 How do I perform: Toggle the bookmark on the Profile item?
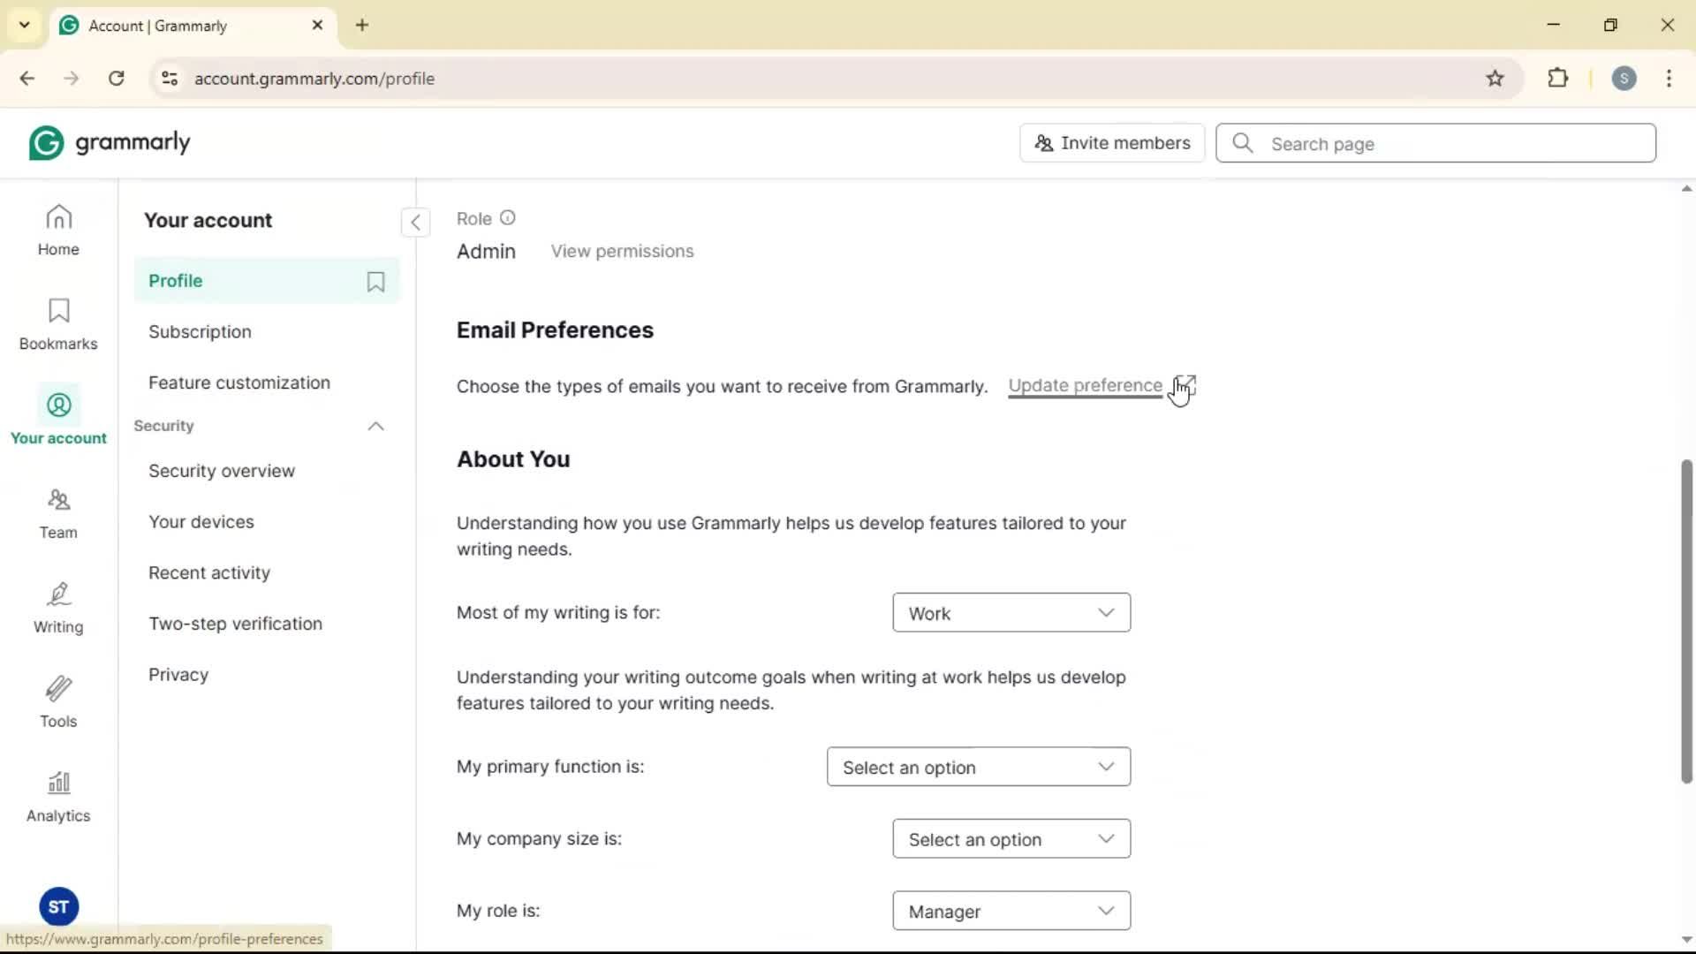375,282
